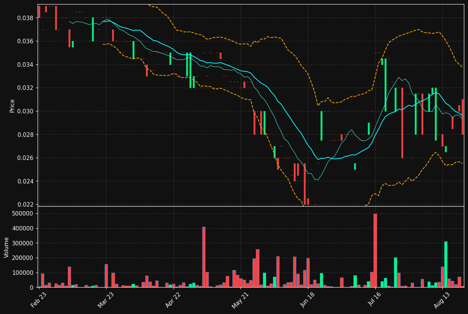
Task: Select the 400000 volume tick label
Action: pyautogui.click(x=23, y=229)
